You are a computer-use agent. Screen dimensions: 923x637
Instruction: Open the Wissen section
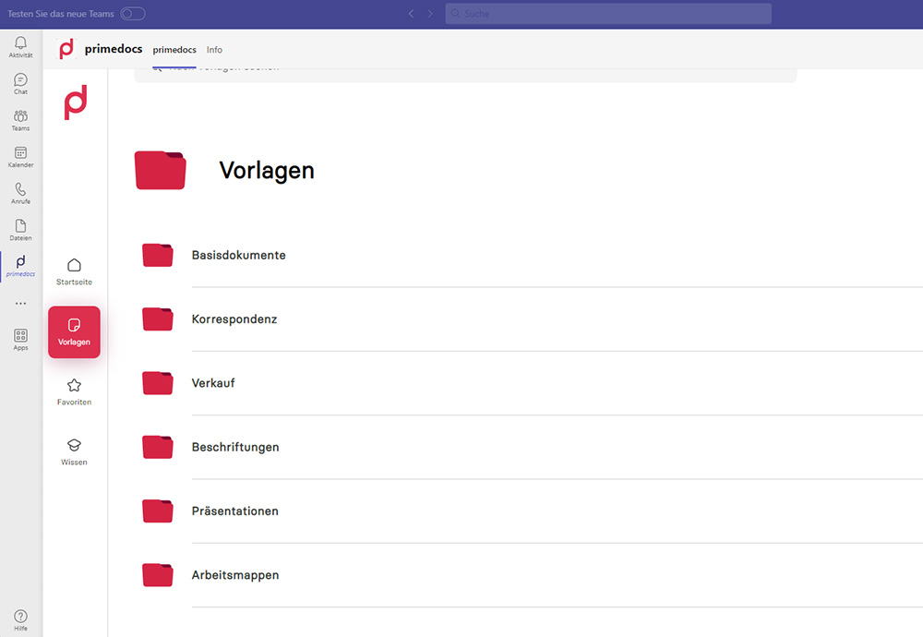[73, 451]
